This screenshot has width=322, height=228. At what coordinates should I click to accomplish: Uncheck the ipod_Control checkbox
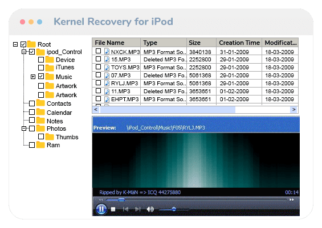[x=32, y=52]
